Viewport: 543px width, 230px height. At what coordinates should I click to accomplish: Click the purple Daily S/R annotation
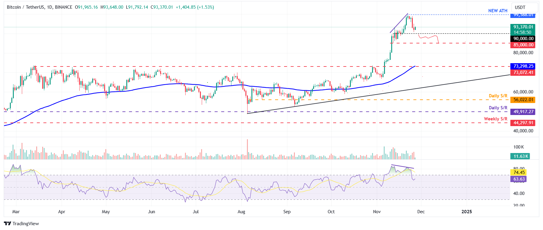498,108
